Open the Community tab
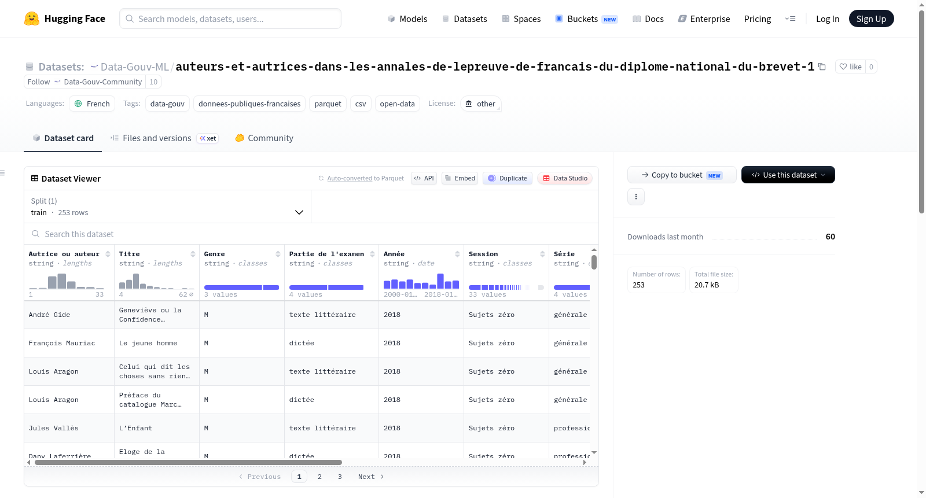926x498 pixels. pos(264,138)
